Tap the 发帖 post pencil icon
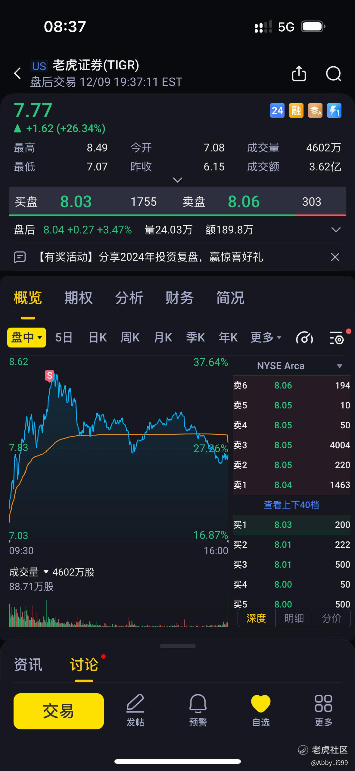Screen dimensions: 355x771 [135, 710]
